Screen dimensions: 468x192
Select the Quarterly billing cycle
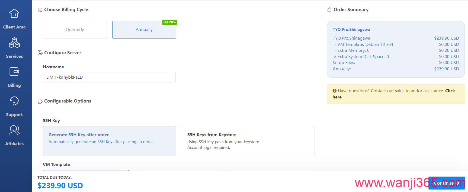point(75,30)
